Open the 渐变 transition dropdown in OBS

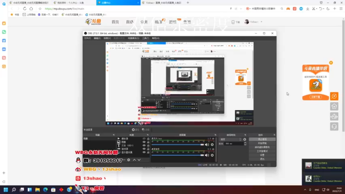pos(230,139)
